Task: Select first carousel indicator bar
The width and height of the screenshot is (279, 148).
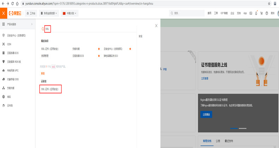Action: [234, 128]
